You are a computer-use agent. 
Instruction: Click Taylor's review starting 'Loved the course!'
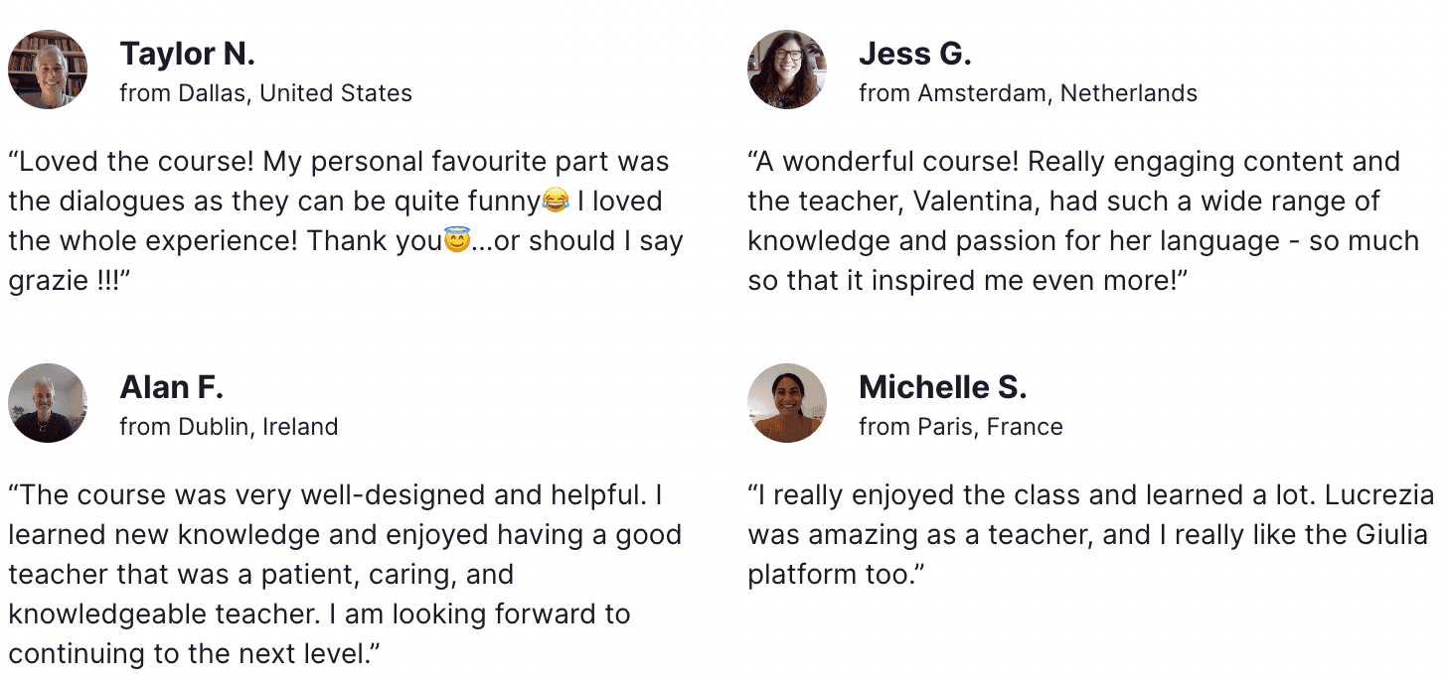coord(338,220)
